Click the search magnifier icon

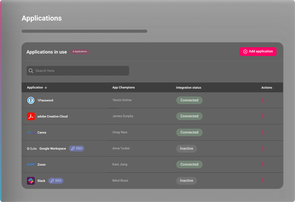(x=31, y=71)
